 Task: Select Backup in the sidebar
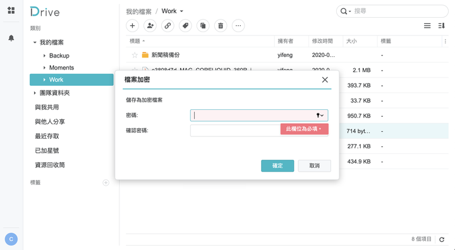(x=59, y=56)
